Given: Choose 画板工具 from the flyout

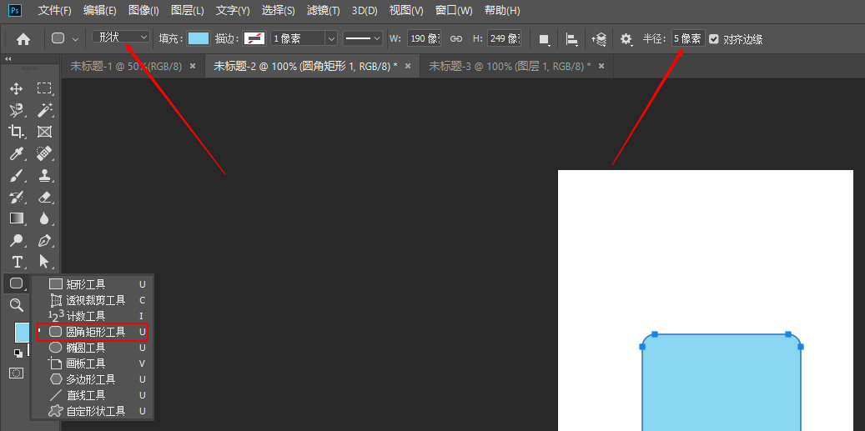Looking at the screenshot, I should point(92,363).
